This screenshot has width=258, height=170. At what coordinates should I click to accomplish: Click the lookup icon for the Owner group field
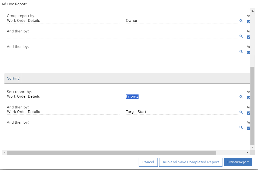(x=241, y=21)
